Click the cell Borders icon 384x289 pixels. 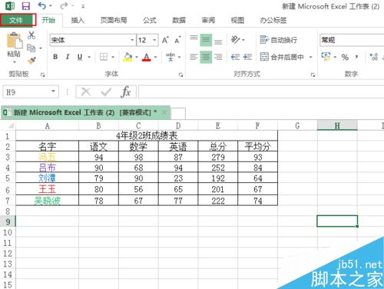[x=104, y=57]
